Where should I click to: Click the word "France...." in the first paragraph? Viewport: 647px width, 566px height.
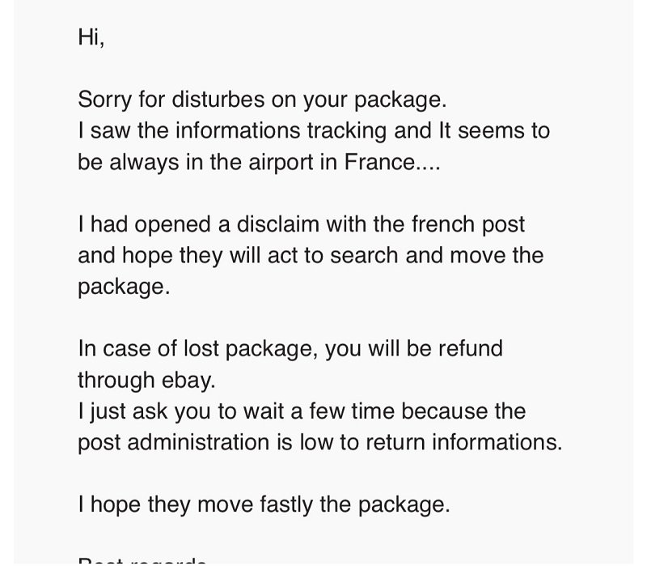(392, 161)
